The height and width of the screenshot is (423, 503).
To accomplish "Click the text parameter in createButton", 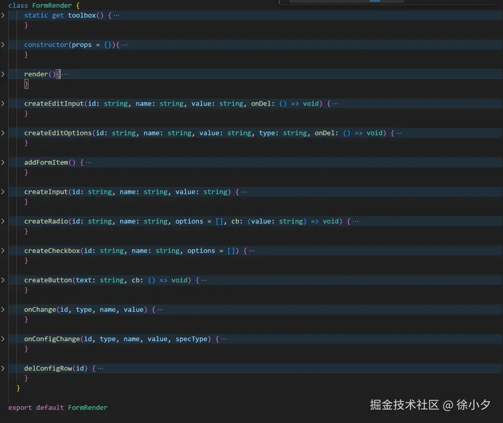I will click(x=84, y=280).
